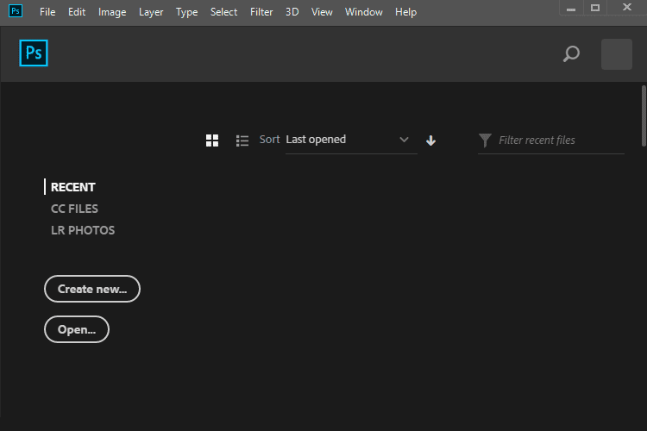
Task: Open the Window menu
Action: click(x=363, y=12)
